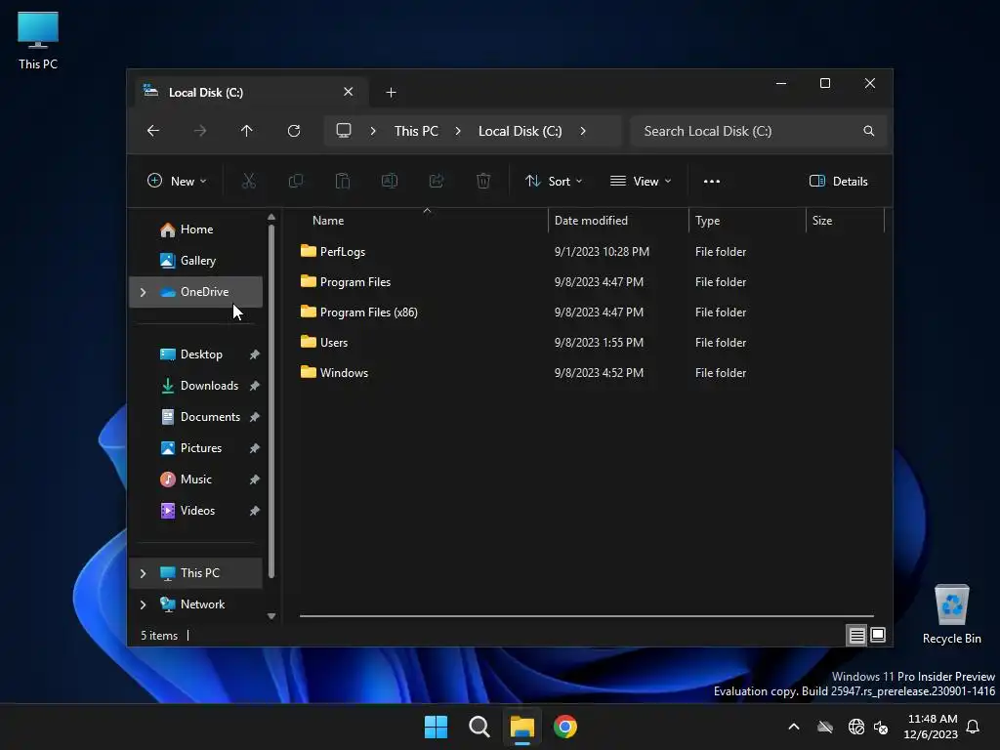This screenshot has height=750, width=1000.
Task: Click the Rename icon in toolbar
Action: (x=390, y=181)
